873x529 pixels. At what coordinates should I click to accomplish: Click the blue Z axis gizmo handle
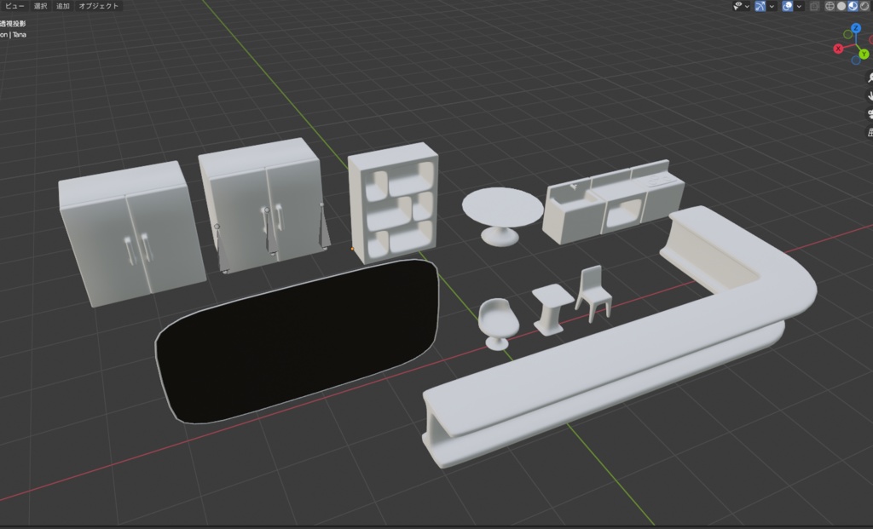coord(856,28)
